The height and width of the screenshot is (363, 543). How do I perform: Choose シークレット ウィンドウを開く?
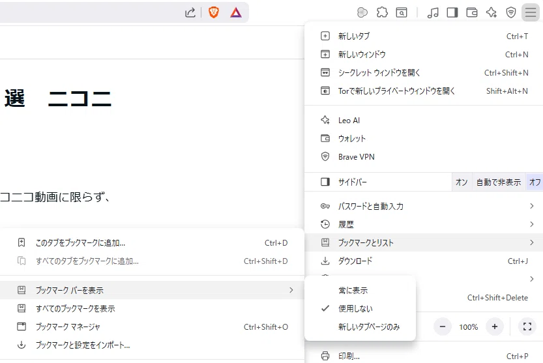point(424,73)
